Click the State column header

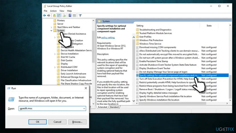(x=209, y=26)
